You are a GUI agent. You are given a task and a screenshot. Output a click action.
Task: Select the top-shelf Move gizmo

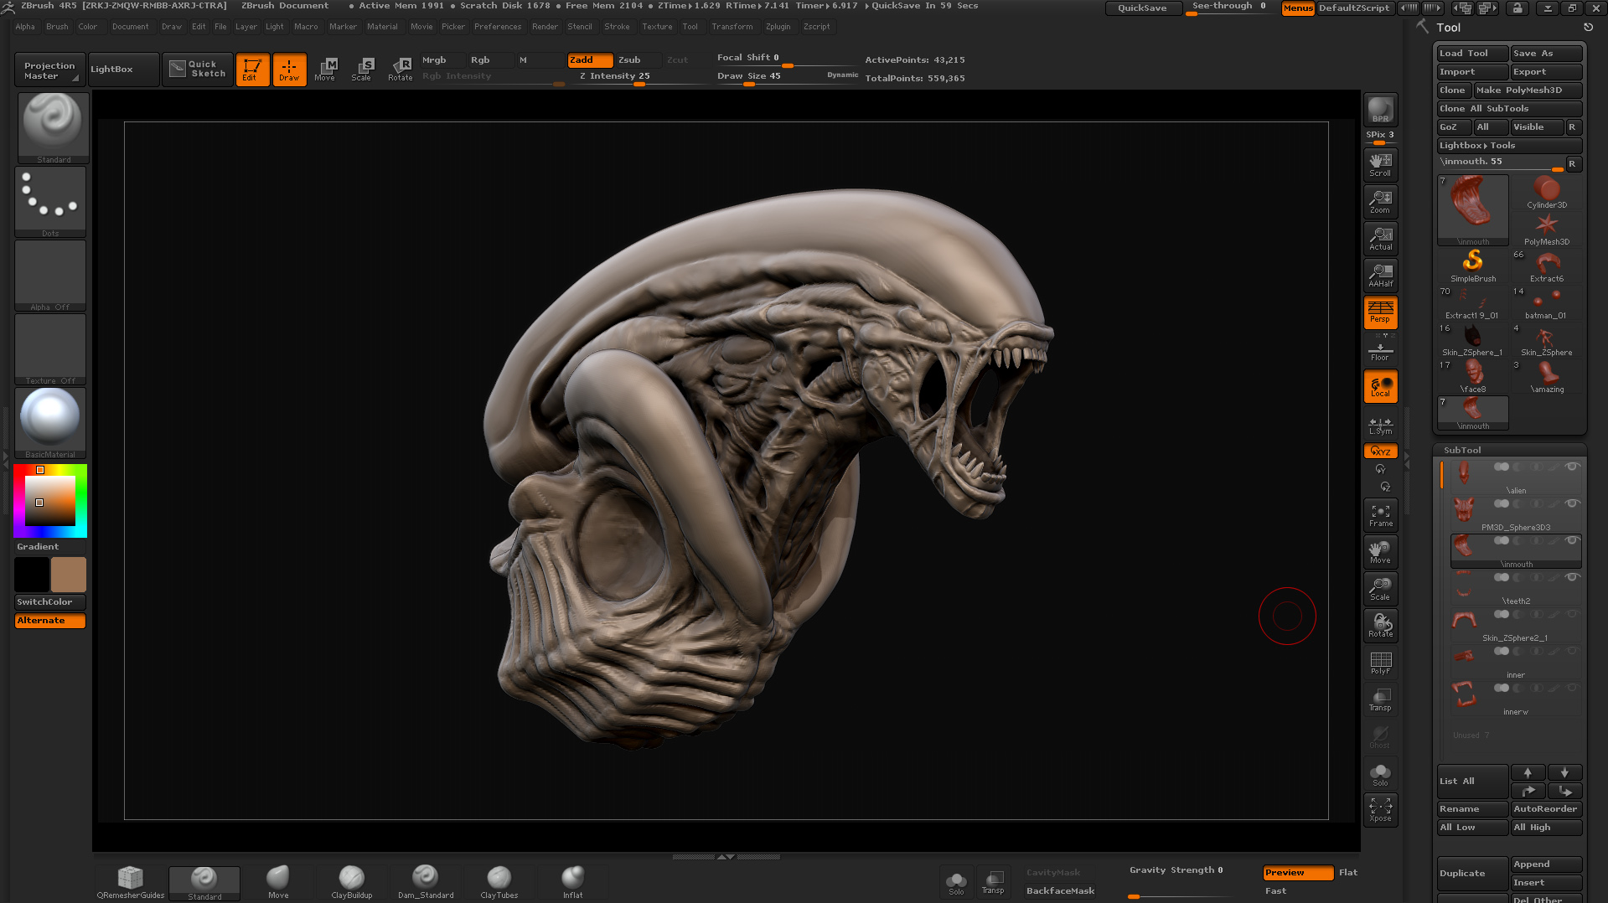(325, 70)
